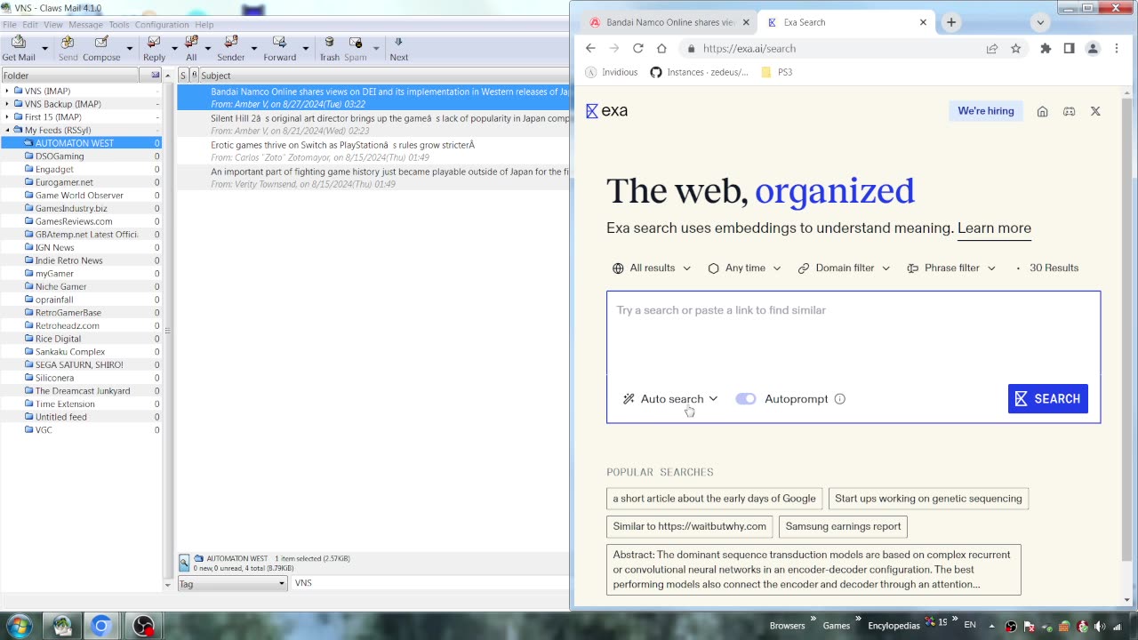This screenshot has width=1138, height=640.
Task: Open a new browser tab
Action: [951, 22]
